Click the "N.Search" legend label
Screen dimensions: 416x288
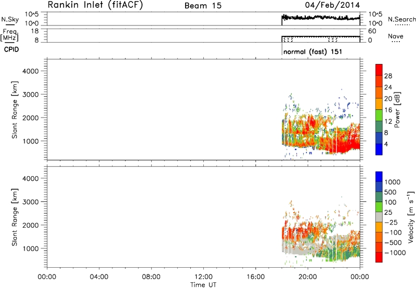[401, 19]
